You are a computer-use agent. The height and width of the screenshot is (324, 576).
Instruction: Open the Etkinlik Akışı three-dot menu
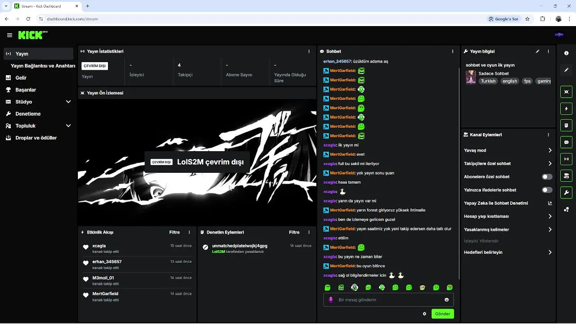[189, 232]
